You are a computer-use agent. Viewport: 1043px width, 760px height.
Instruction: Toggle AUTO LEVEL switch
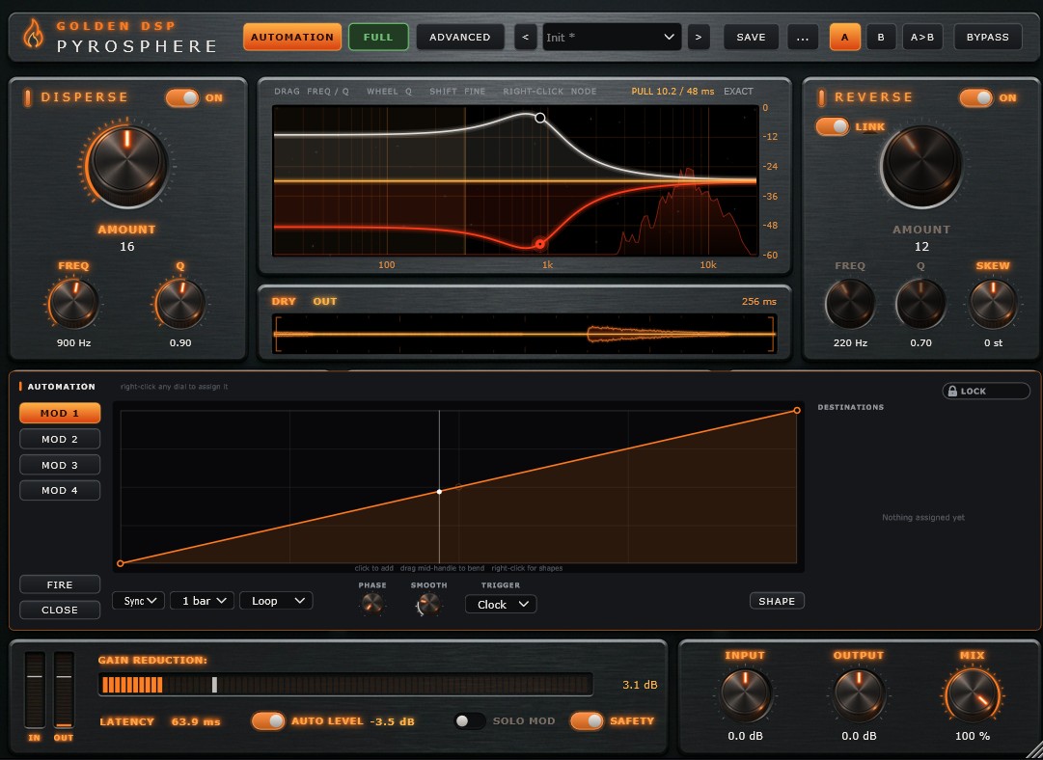click(x=268, y=720)
